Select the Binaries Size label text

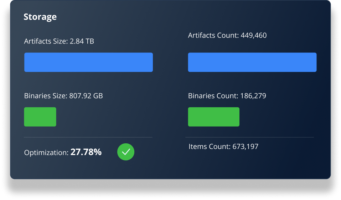point(45,96)
